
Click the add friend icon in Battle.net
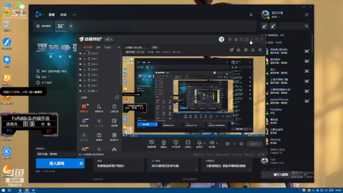(x=265, y=26)
